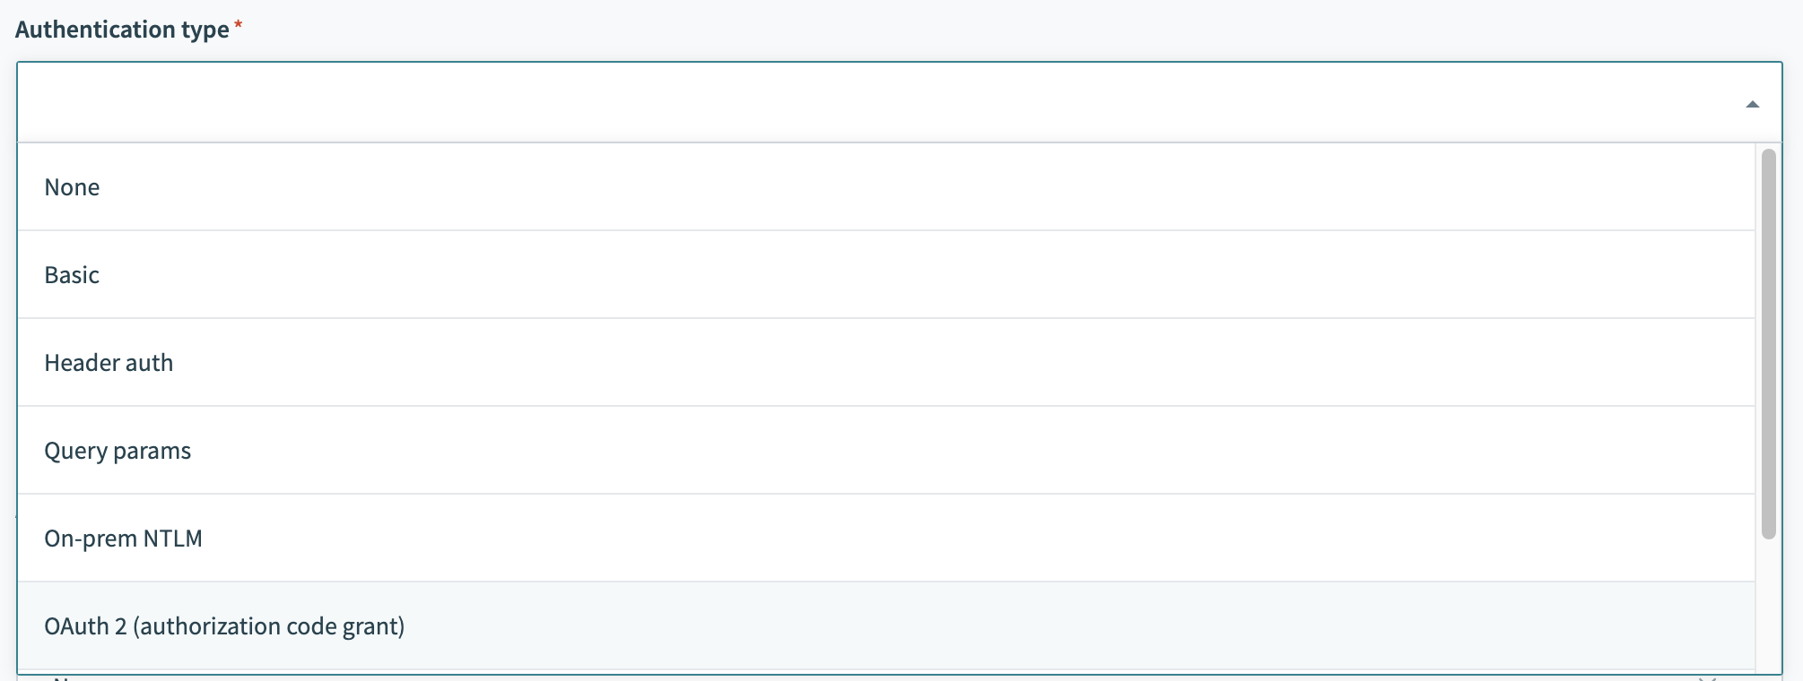Collapse the dropdown using the up-arrow caret
This screenshot has height=681, width=1803.
point(1752,105)
